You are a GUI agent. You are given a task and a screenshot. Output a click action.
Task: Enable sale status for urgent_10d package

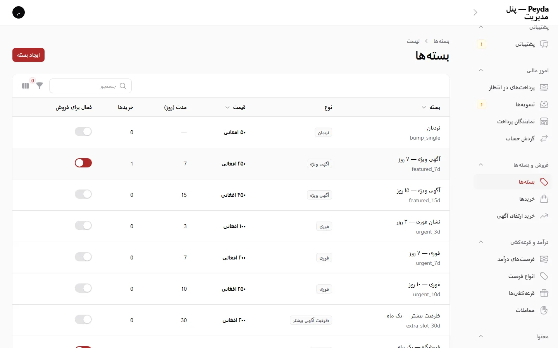[83, 288]
